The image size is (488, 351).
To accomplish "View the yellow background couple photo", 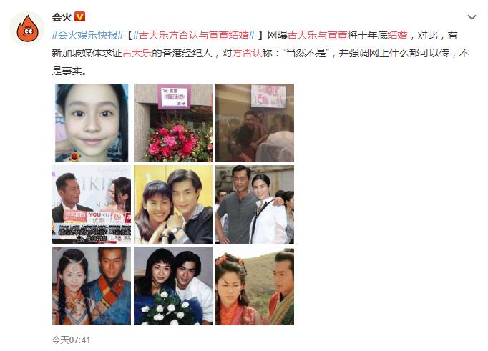I will [173, 204].
